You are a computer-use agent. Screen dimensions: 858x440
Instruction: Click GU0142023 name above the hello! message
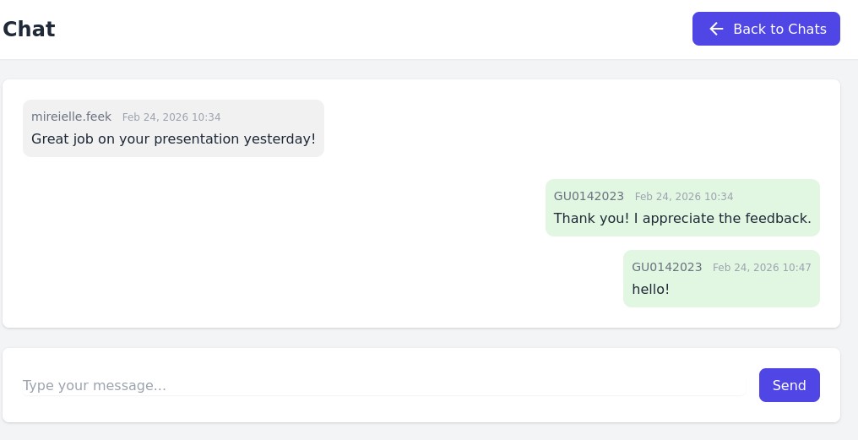(x=666, y=267)
